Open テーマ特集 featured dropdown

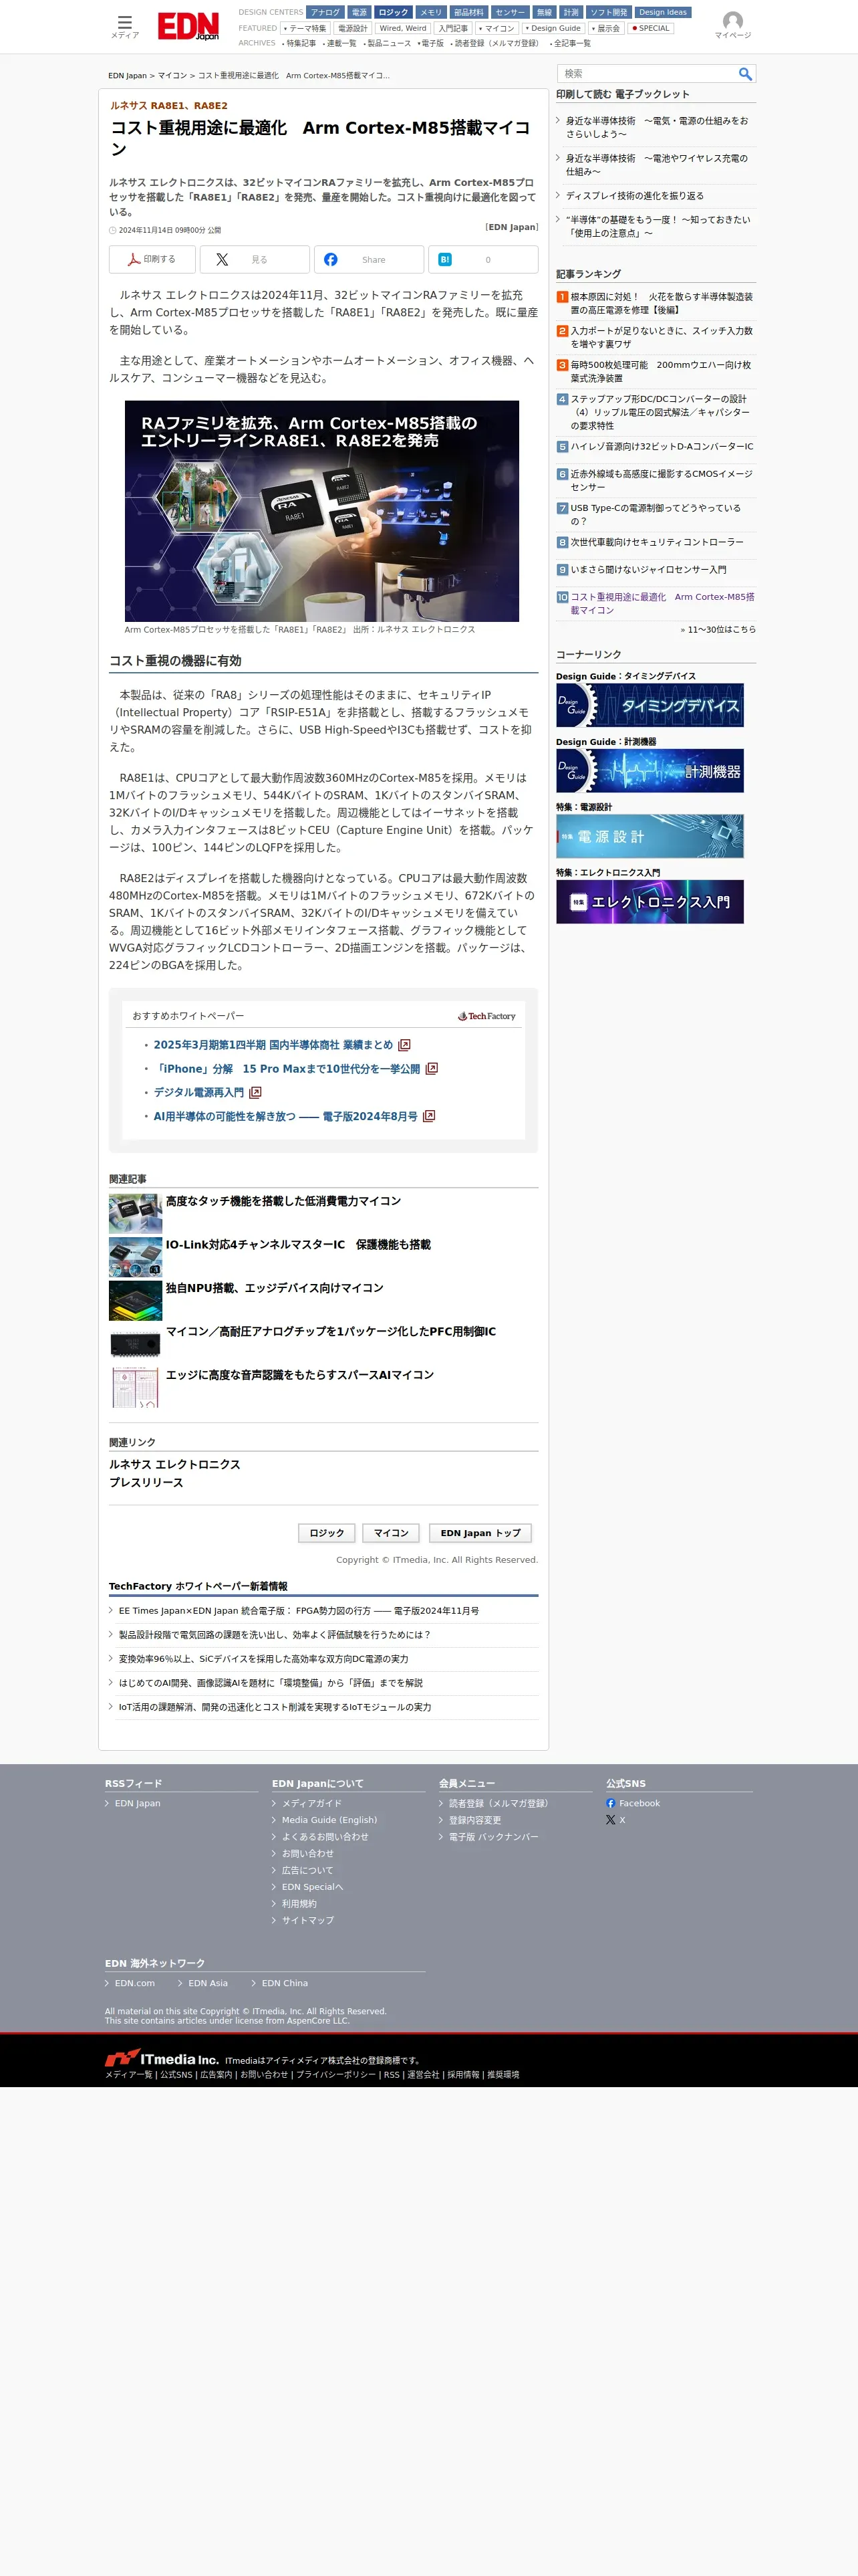click(x=305, y=28)
